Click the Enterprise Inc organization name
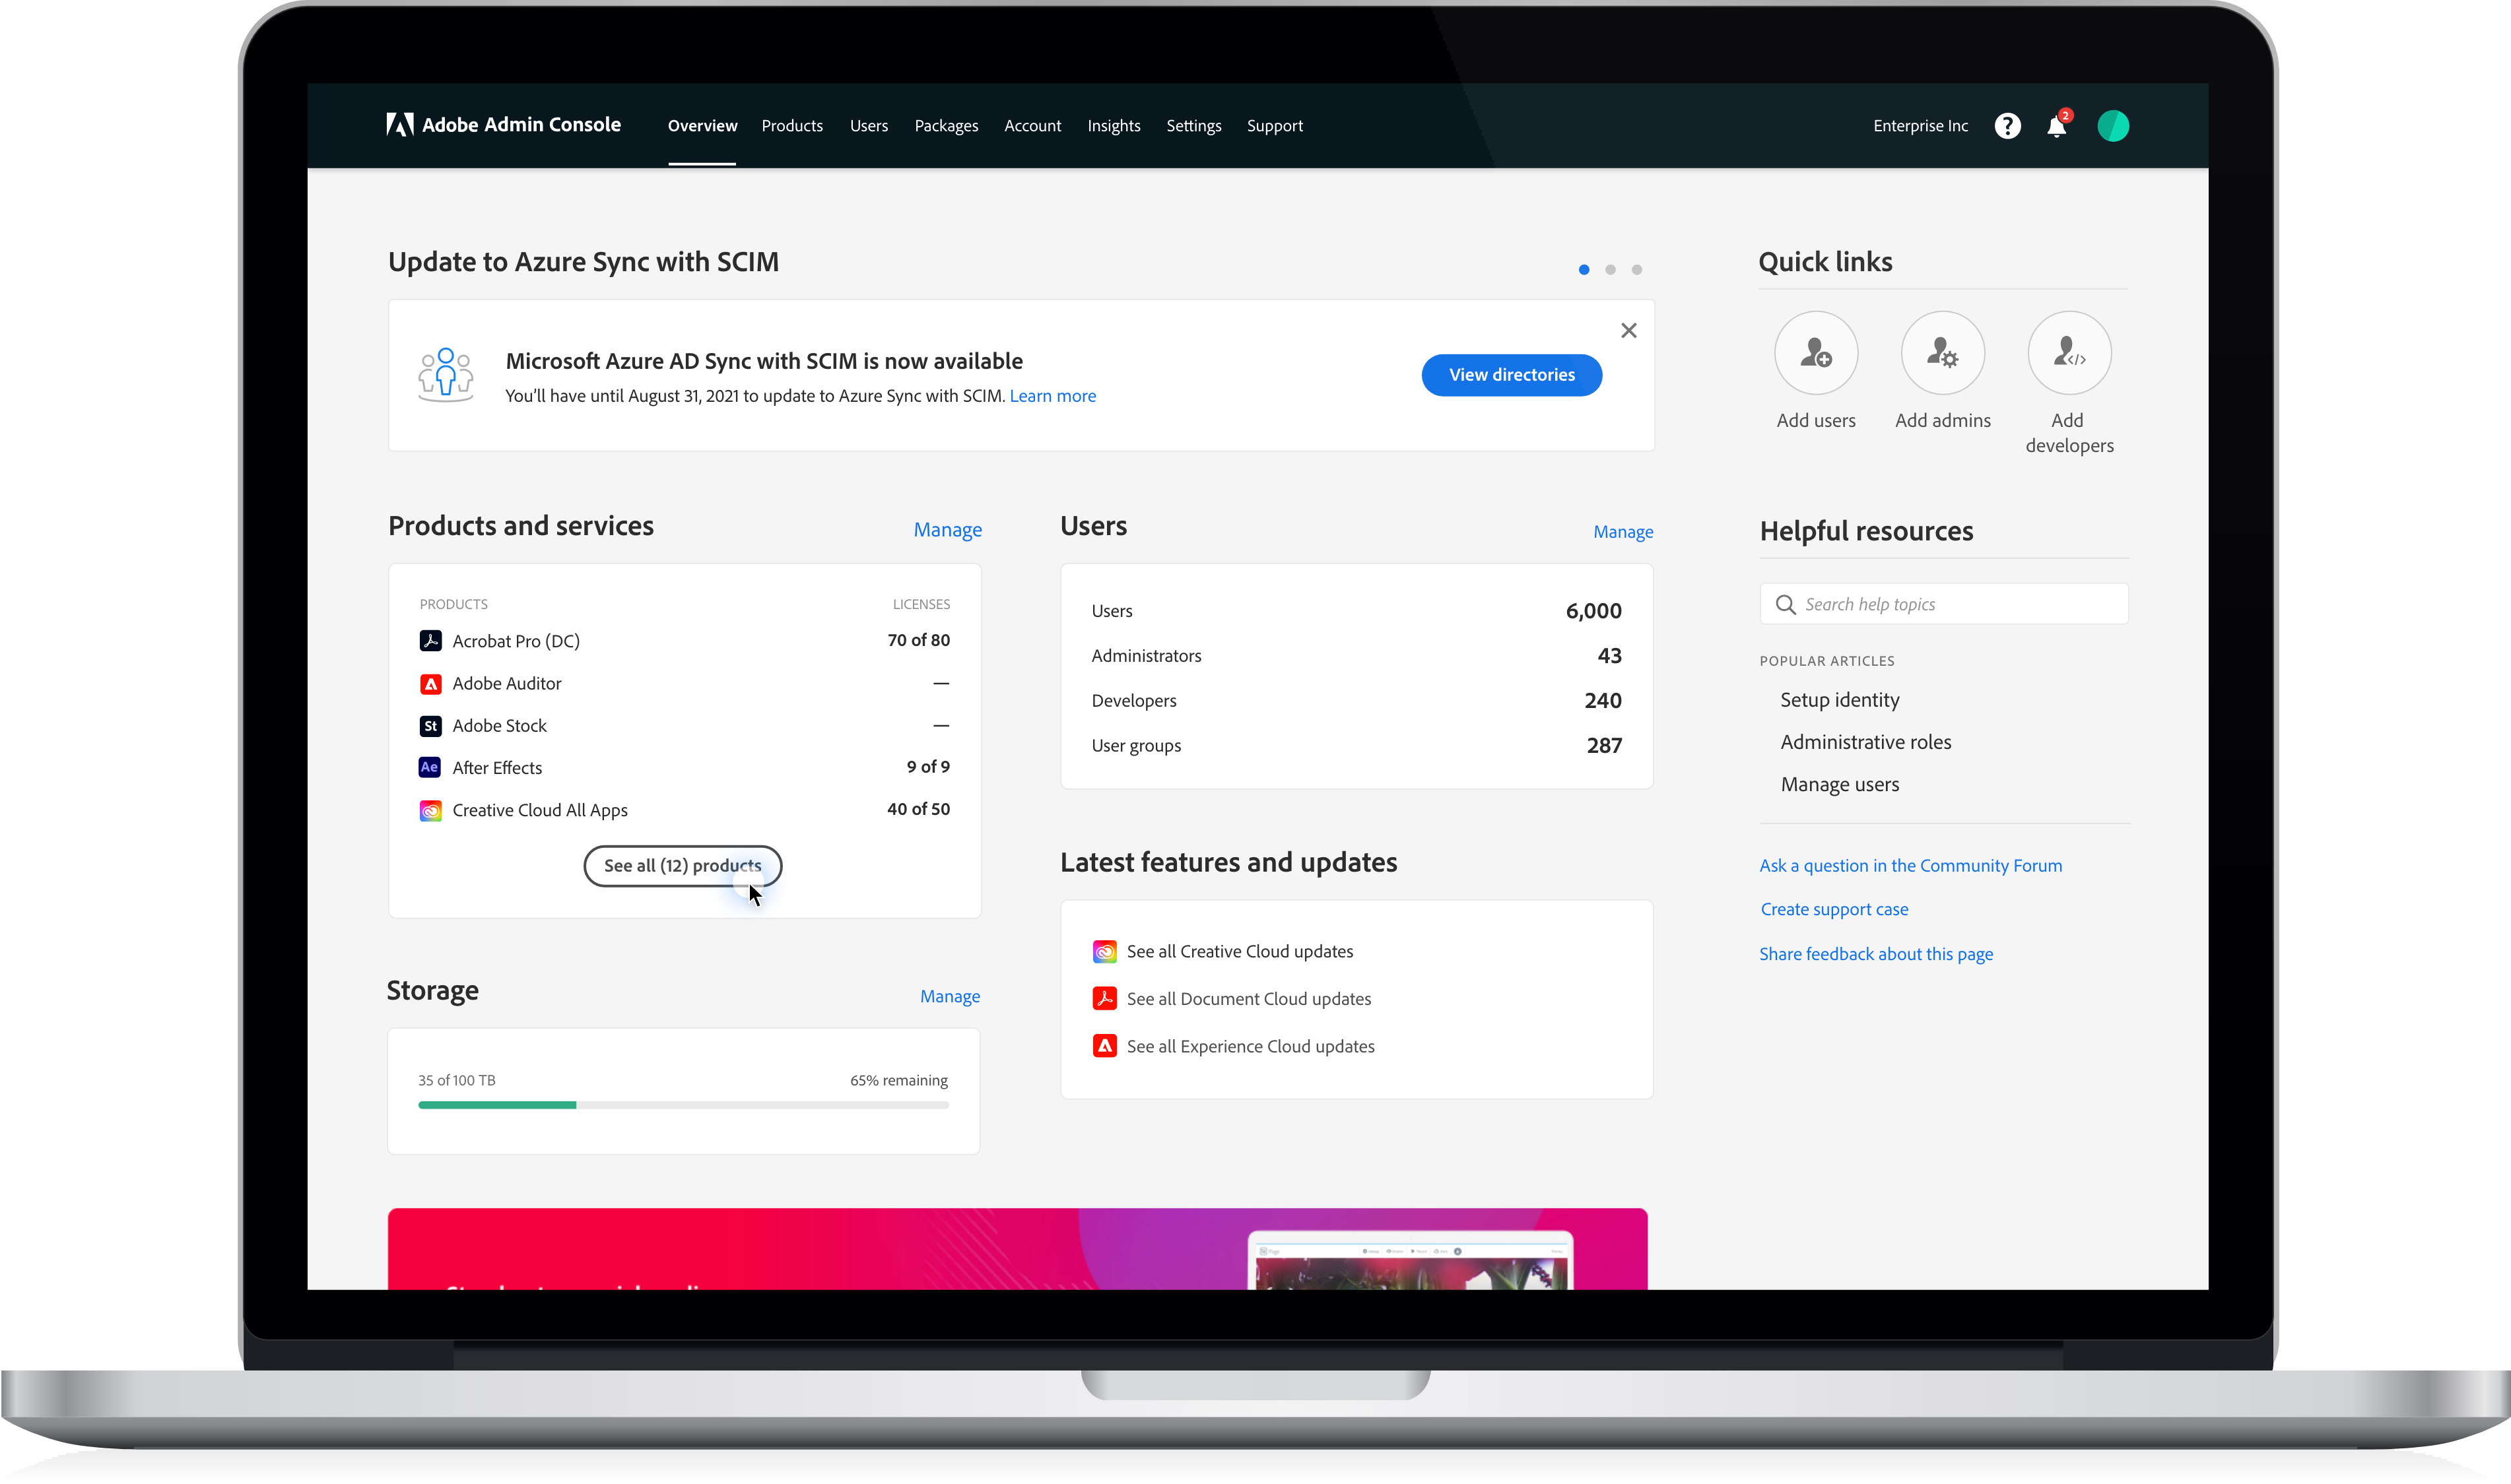This screenshot has height=1484, width=2511. coord(1920,126)
